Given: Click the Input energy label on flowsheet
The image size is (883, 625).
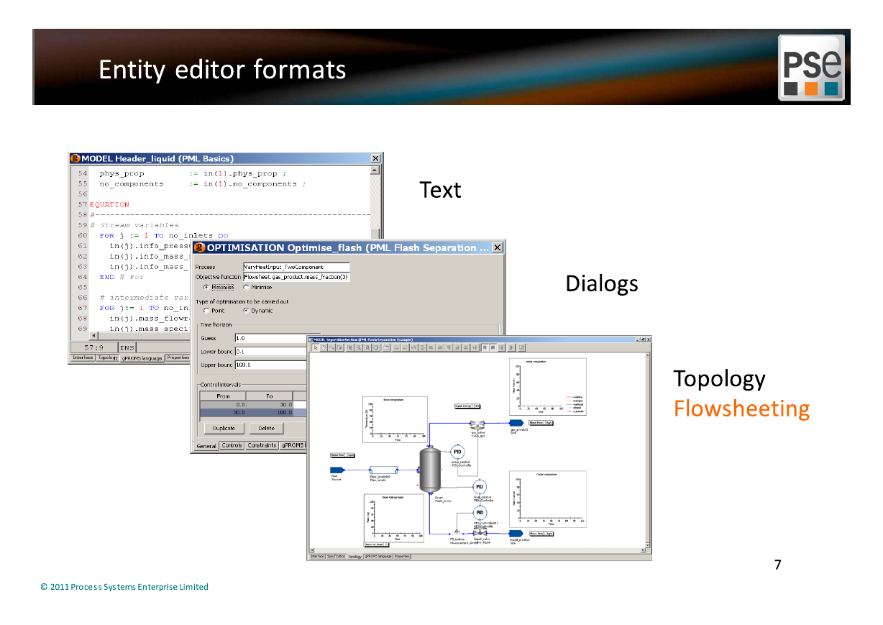Looking at the screenshot, I should (467, 406).
